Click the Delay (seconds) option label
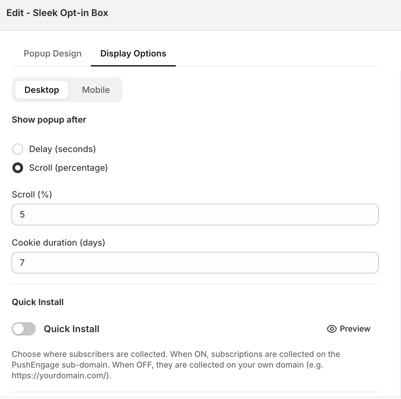This screenshot has height=399, width=401. click(x=62, y=149)
